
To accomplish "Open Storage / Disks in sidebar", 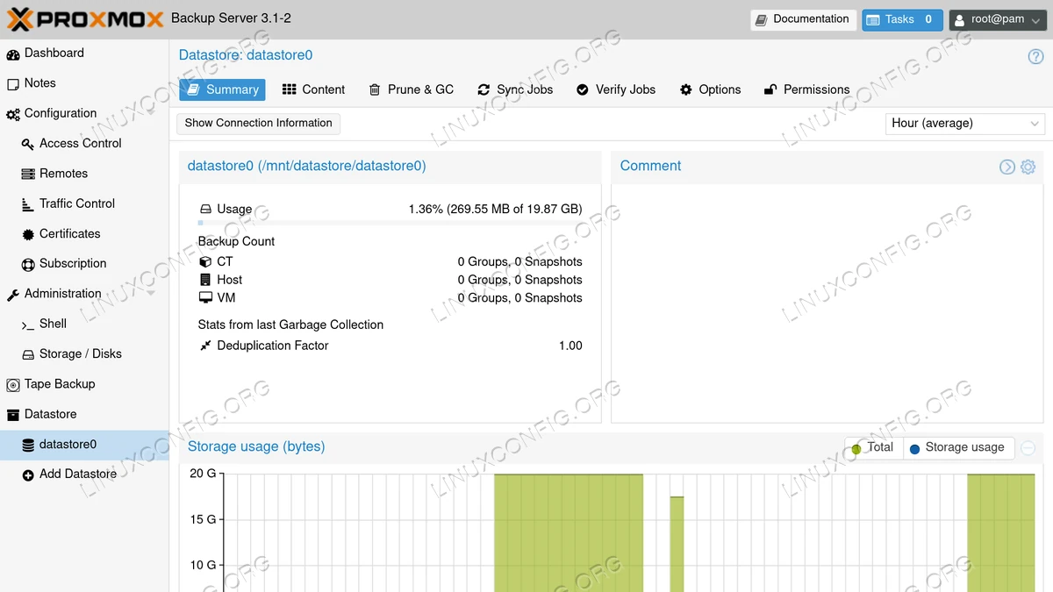I will (x=84, y=354).
